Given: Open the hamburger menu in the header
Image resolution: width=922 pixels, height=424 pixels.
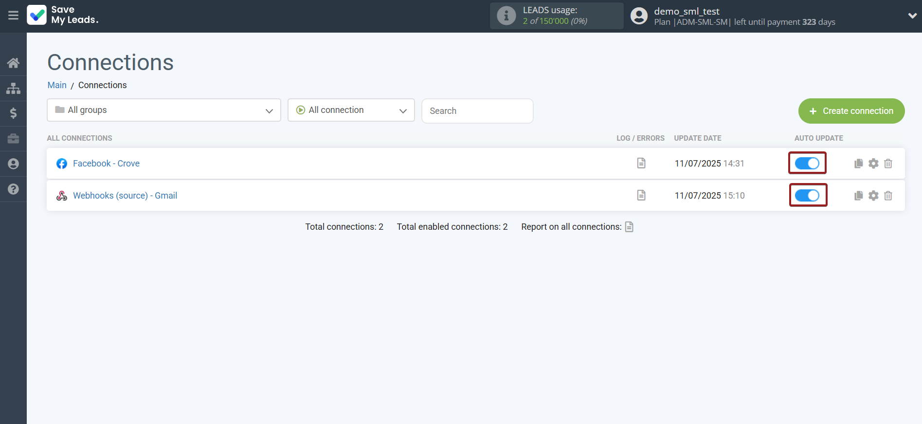Looking at the screenshot, I should (13, 16).
